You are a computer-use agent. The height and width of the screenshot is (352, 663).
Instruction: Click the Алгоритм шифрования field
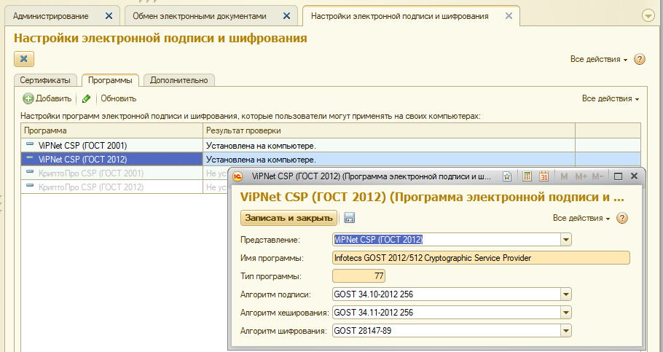pos(447,330)
